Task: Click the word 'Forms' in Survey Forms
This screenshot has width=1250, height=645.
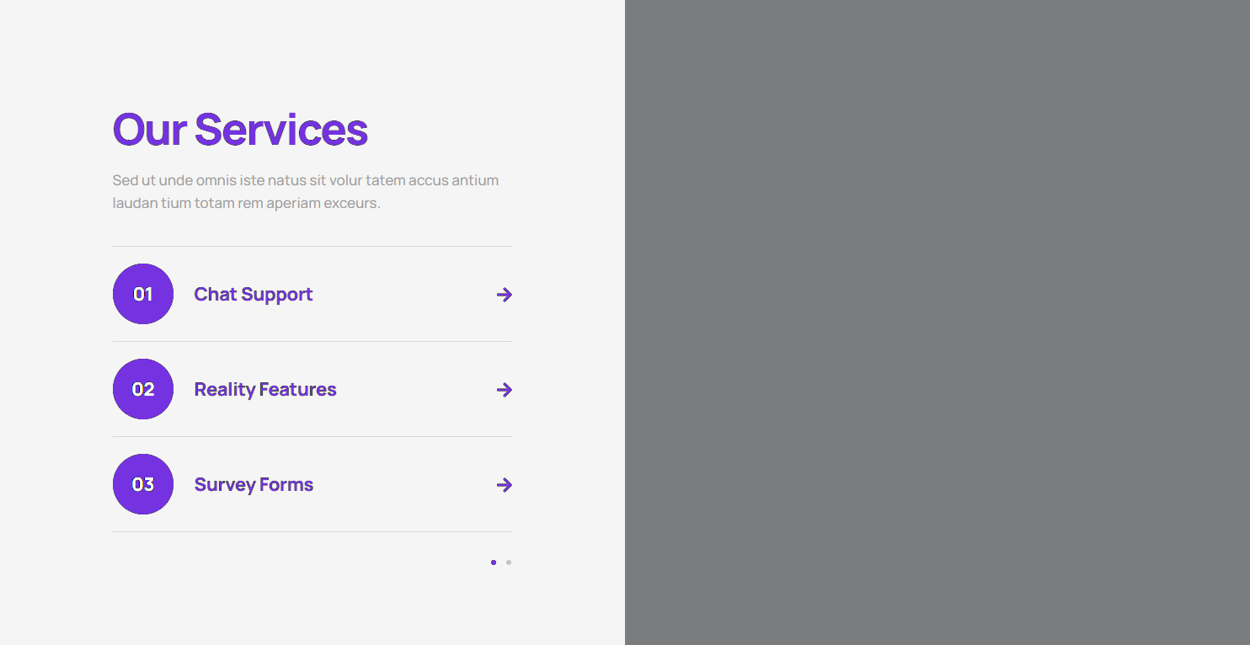Action: point(286,485)
